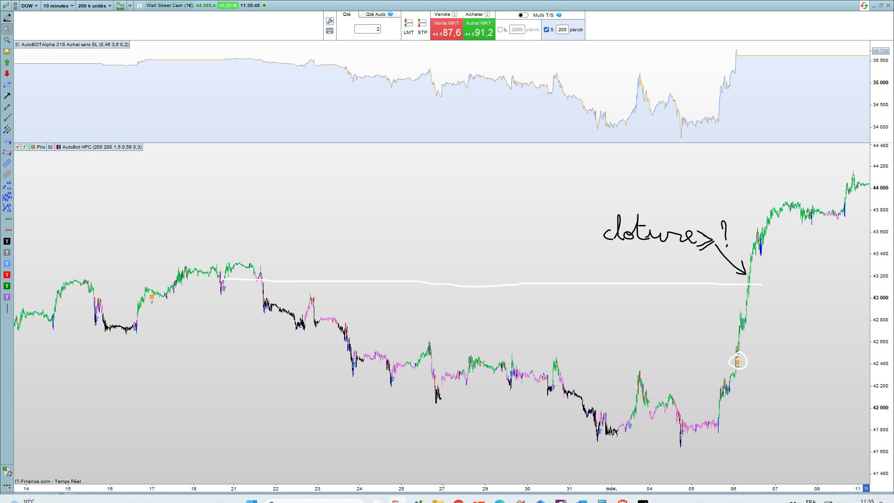Viewport: 894px width, 503px height.
Task: Select the green up arrow tool
Action: click(7, 62)
